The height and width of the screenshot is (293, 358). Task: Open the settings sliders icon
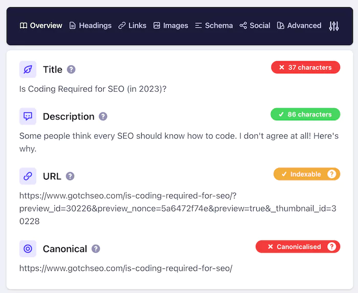point(334,26)
